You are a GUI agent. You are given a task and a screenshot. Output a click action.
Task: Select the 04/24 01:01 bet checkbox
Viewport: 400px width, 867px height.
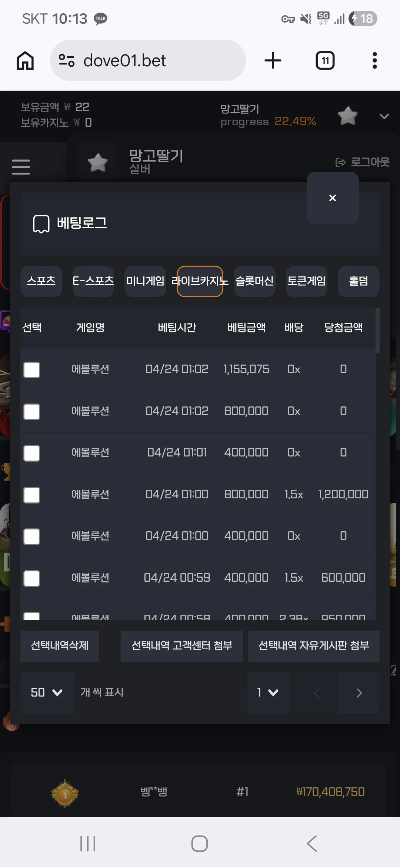click(x=31, y=453)
